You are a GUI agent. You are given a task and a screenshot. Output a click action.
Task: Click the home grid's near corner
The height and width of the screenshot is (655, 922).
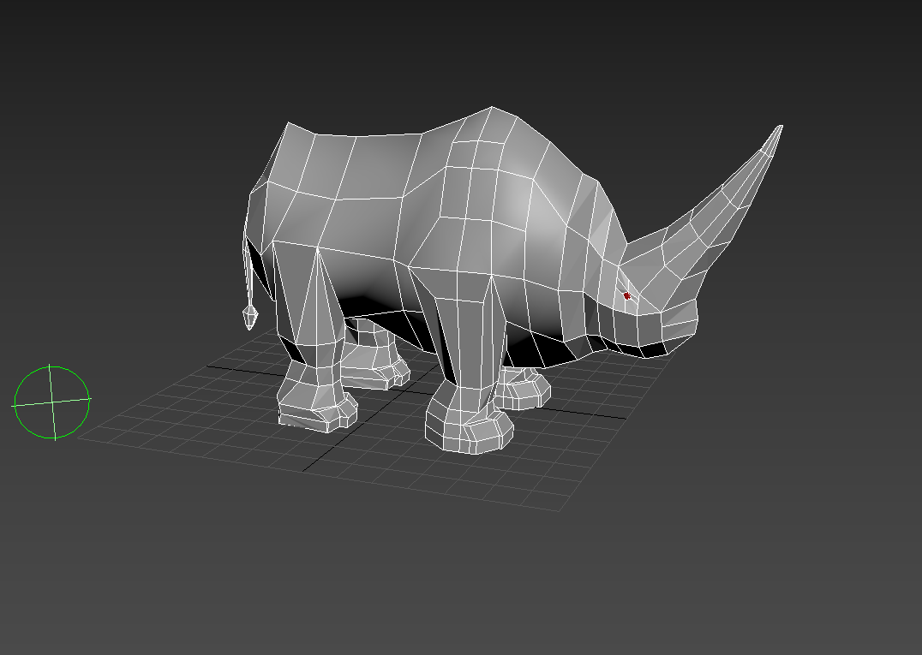pyautogui.click(x=561, y=511)
